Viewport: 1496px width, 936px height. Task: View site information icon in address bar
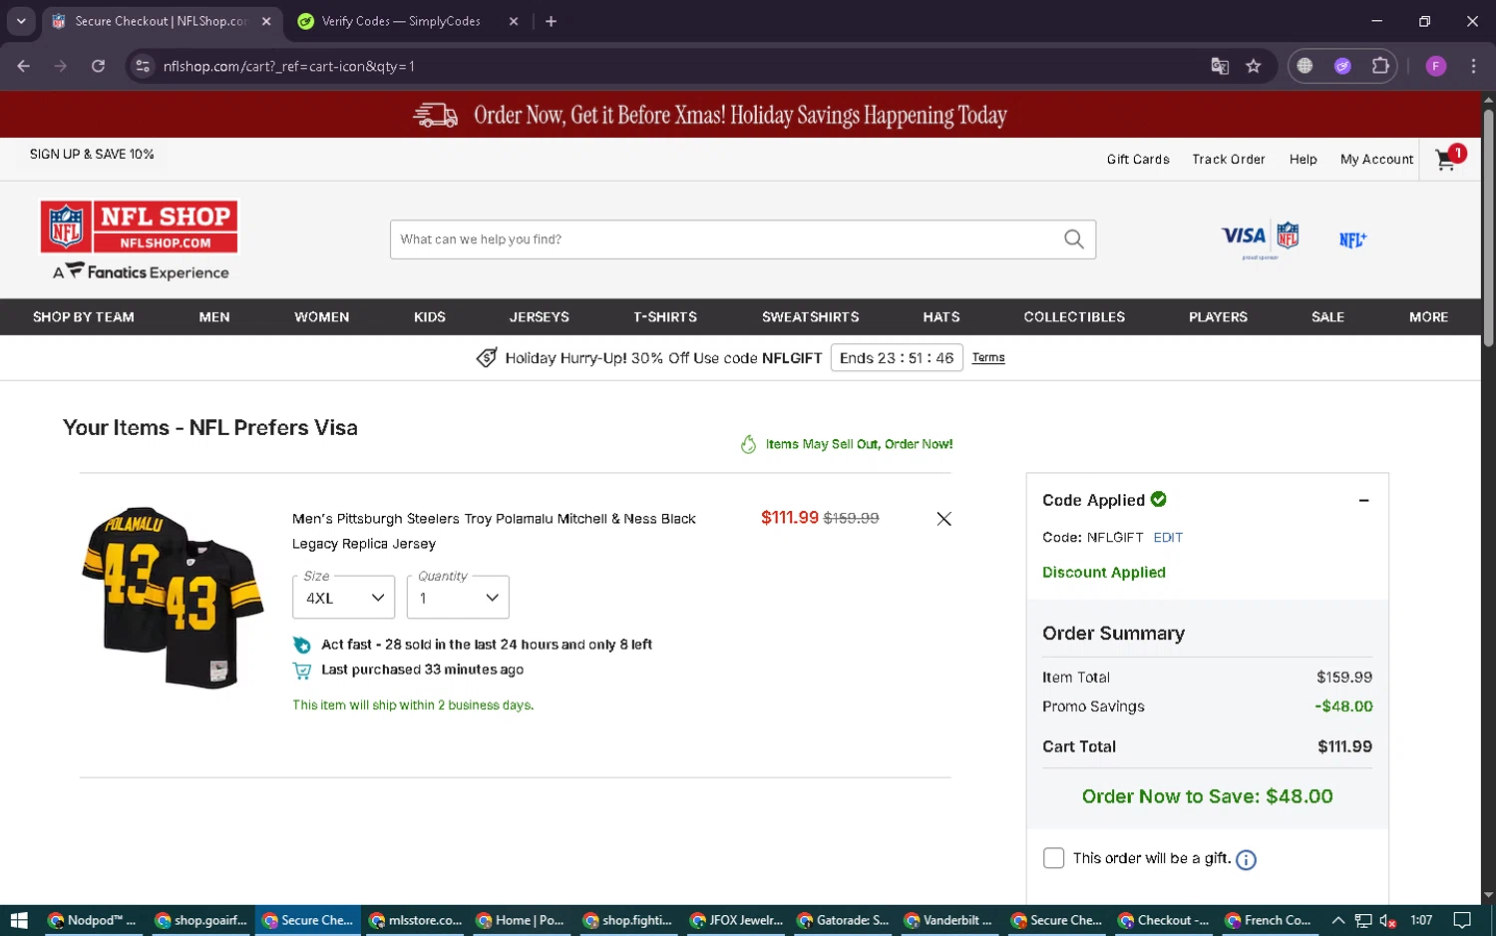tap(143, 66)
